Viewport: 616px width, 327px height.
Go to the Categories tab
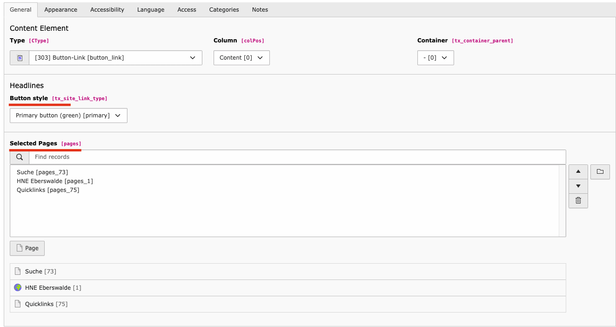pos(224,10)
